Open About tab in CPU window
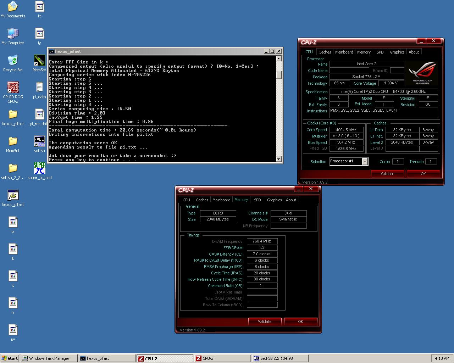 coord(414,52)
